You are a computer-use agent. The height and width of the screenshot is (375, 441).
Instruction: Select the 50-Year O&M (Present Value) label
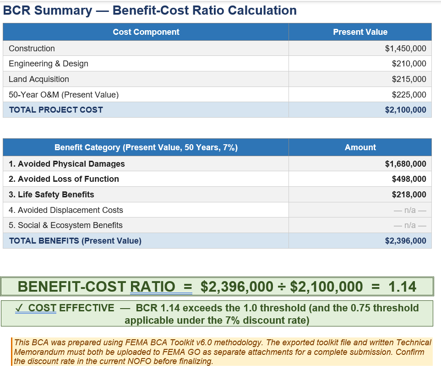[x=64, y=94]
